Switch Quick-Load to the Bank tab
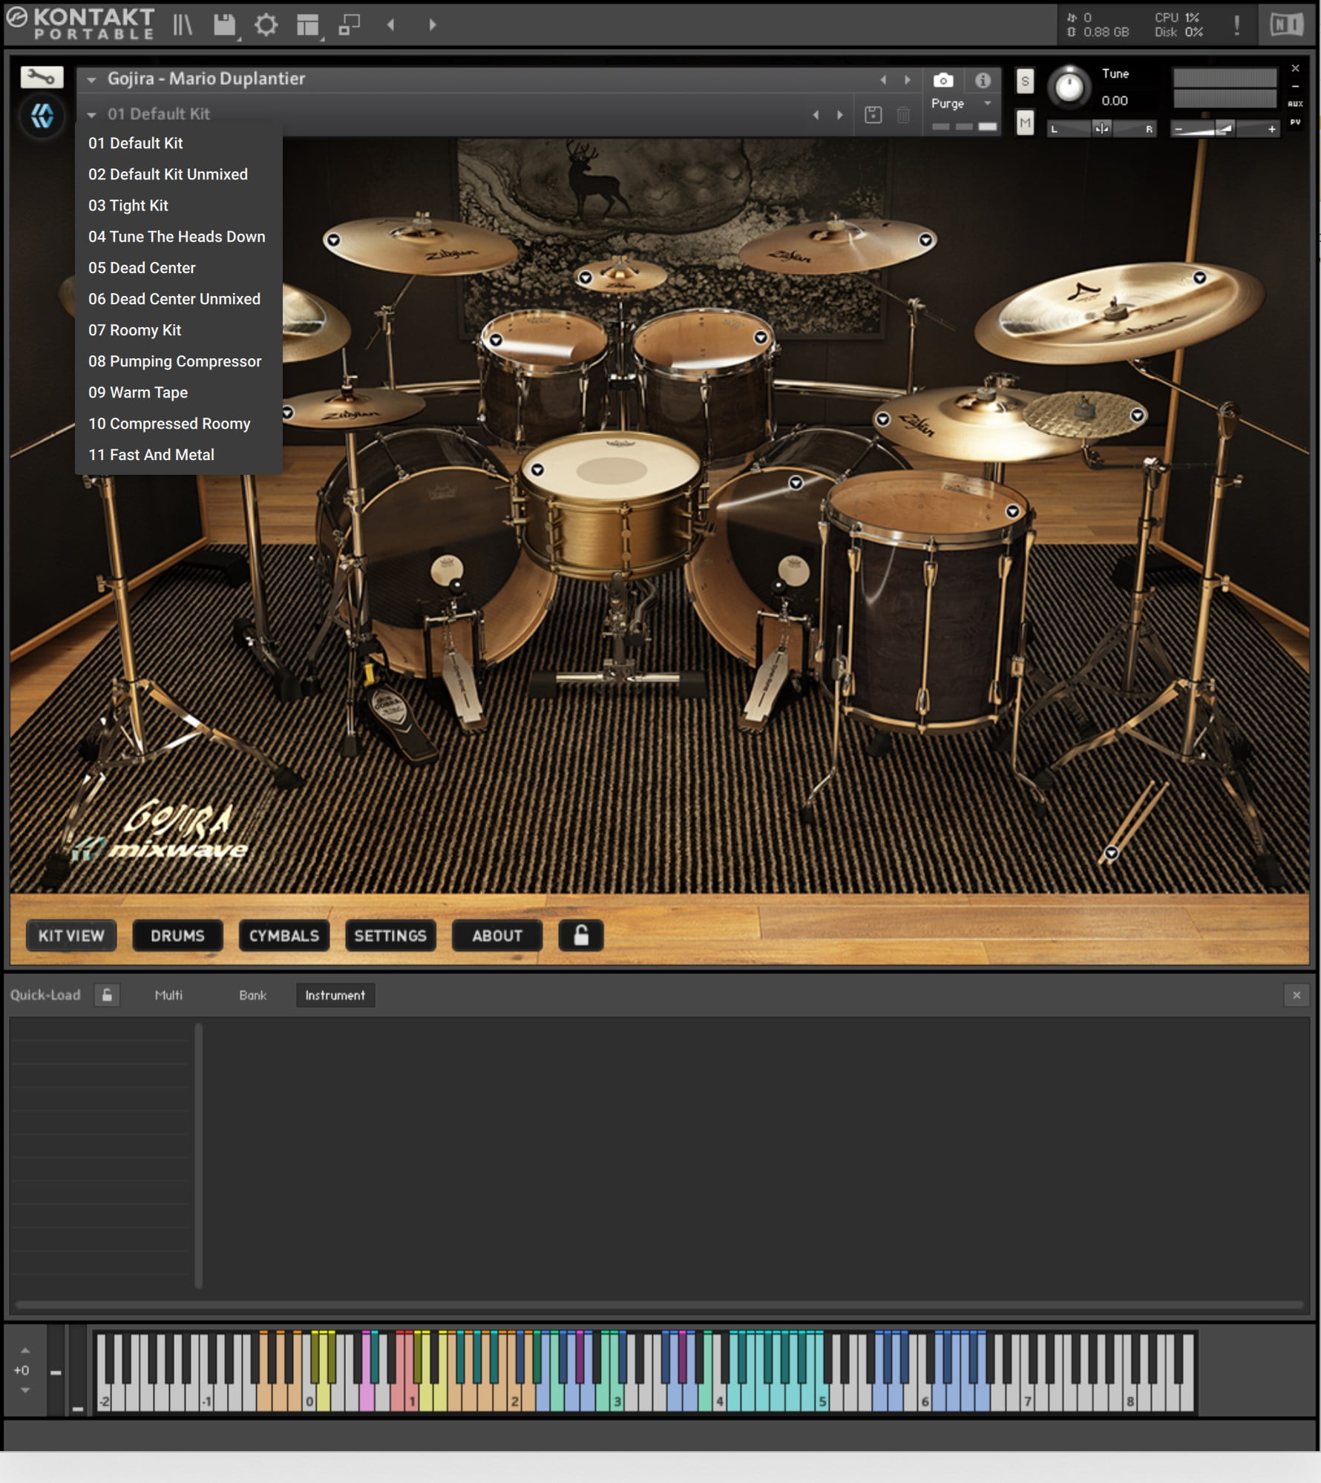Image resolution: width=1321 pixels, height=1483 pixels. coord(252,995)
